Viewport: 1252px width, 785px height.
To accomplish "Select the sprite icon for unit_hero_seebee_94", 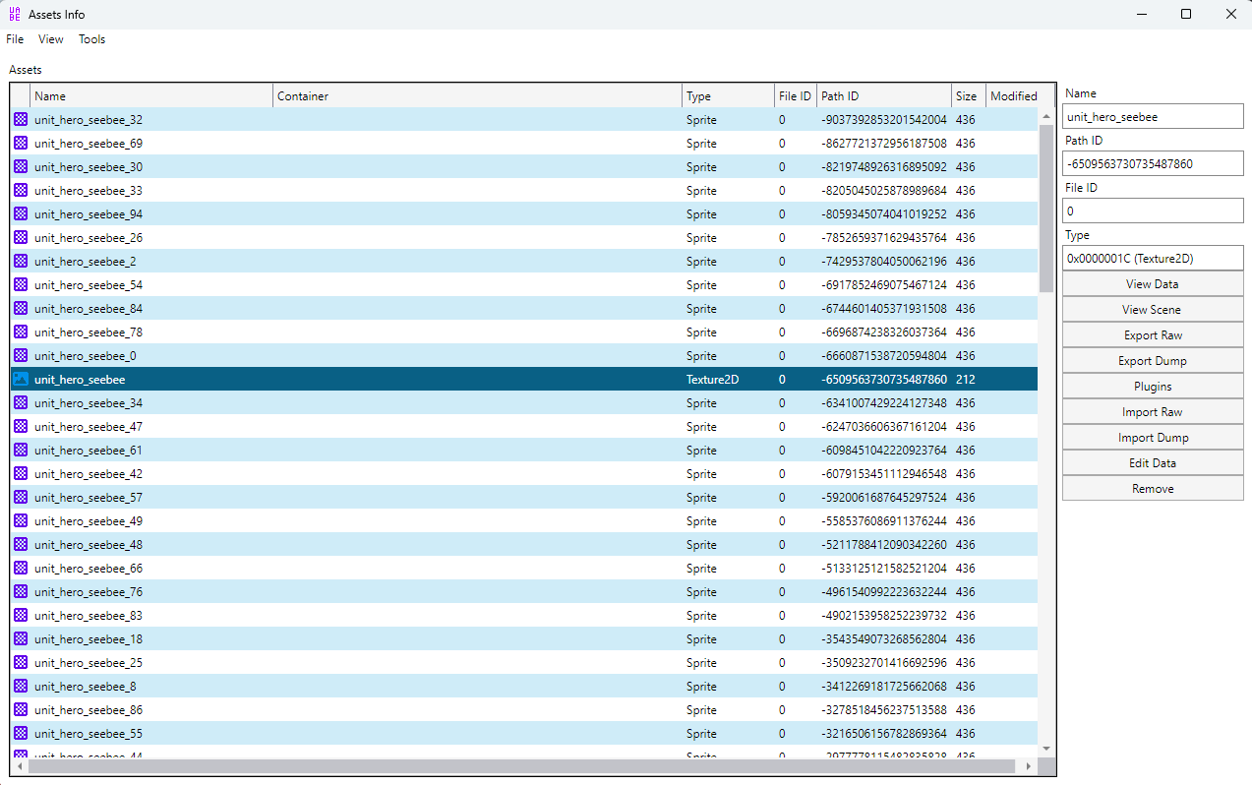I will (21, 214).
